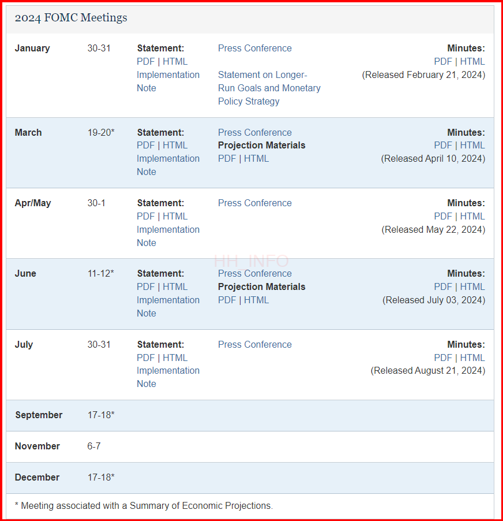Click '(Released July 03, 2024)' text
Viewport: 503px width, 521px height.
[434, 300]
